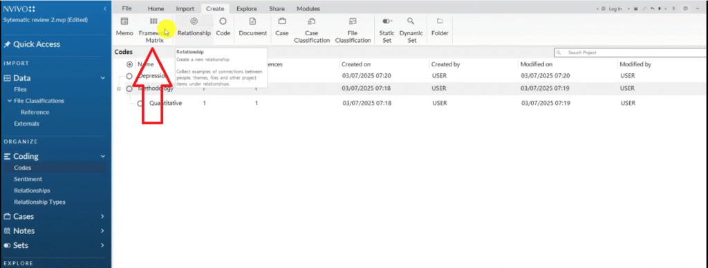
Task: Open Files in the sidebar
Action: (20, 89)
